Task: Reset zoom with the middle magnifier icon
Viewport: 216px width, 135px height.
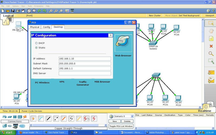Action: click(x=56, y=11)
